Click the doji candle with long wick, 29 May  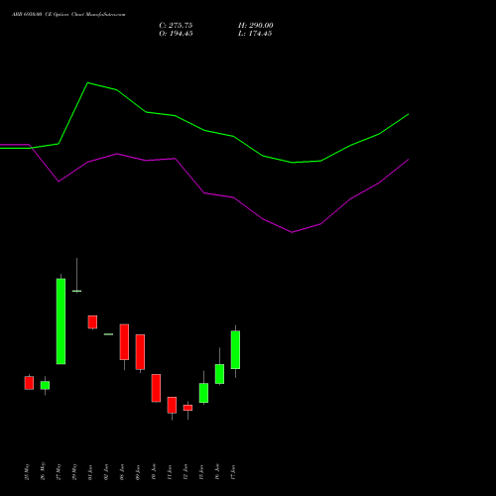tap(76, 291)
